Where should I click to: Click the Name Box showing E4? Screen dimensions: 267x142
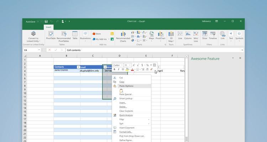point(31,50)
